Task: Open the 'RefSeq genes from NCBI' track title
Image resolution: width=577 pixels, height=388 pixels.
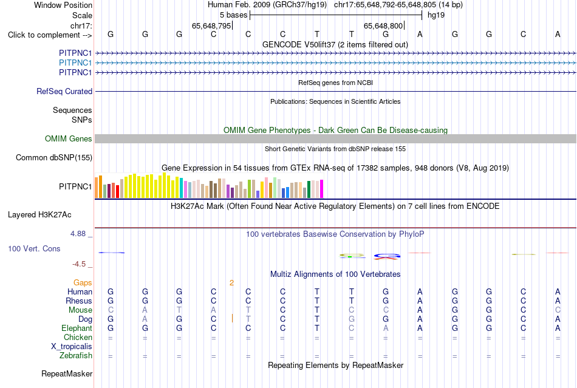Action: pos(335,83)
